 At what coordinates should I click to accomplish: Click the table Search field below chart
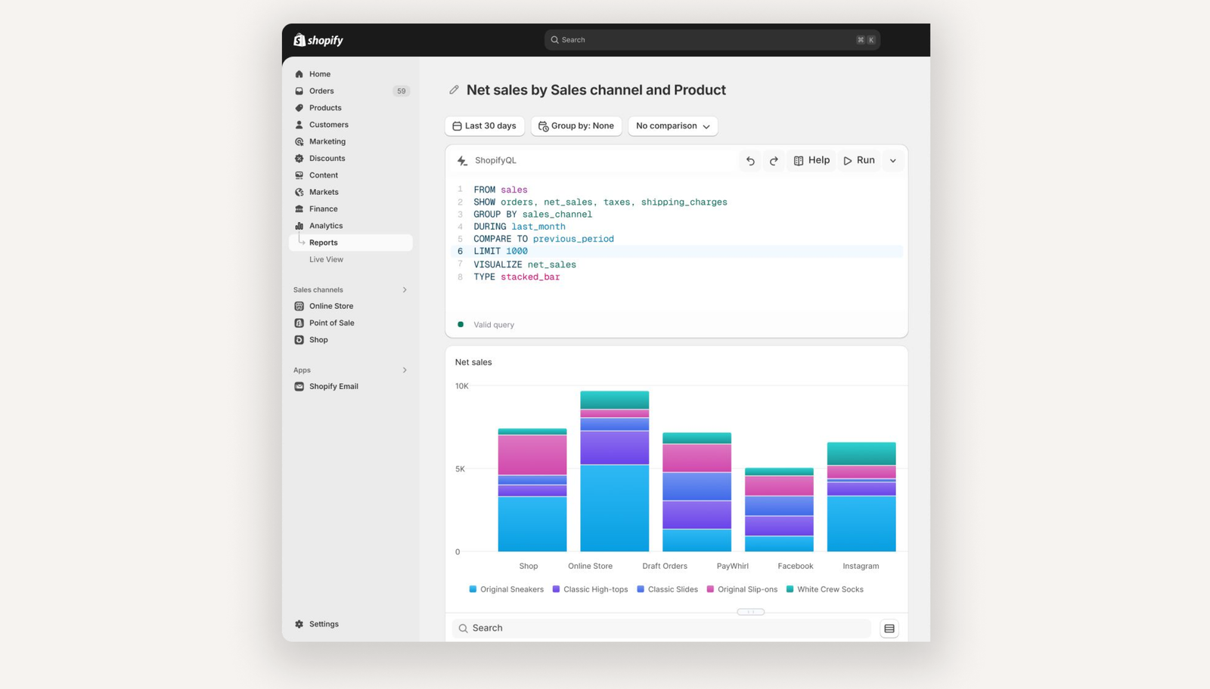(662, 629)
